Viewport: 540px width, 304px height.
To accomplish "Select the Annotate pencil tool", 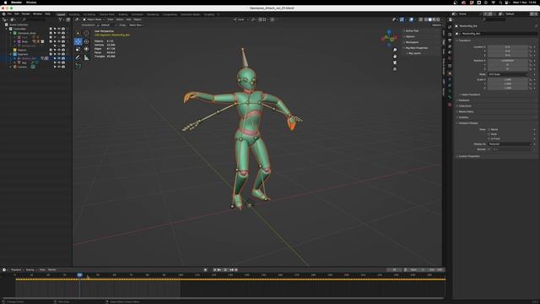I will pyautogui.click(x=78, y=57).
